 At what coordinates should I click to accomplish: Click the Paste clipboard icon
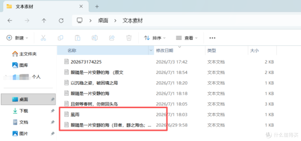pos(77,38)
